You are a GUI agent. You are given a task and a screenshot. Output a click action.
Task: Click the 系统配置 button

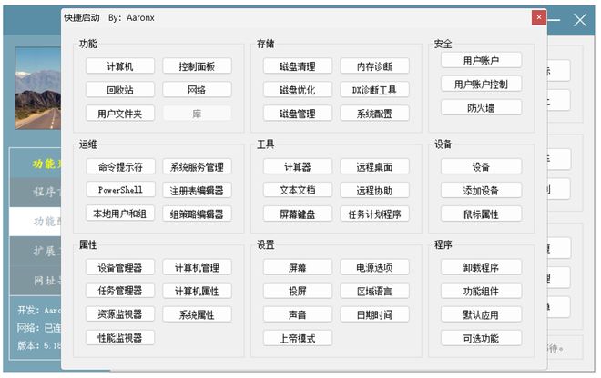click(x=374, y=114)
